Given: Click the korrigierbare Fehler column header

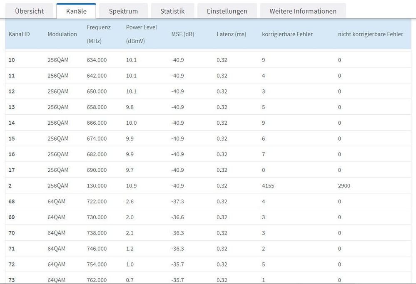Looking at the screenshot, I should click(x=287, y=34).
